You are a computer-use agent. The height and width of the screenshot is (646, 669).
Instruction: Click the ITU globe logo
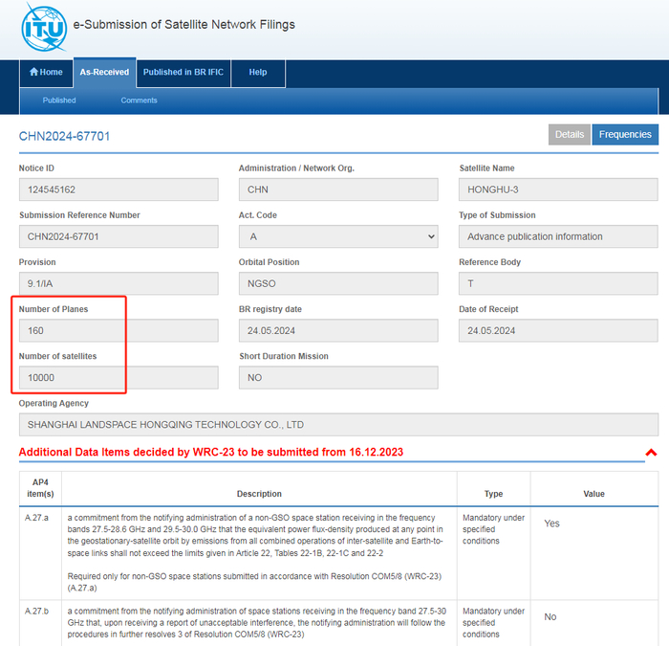tap(44, 28)
